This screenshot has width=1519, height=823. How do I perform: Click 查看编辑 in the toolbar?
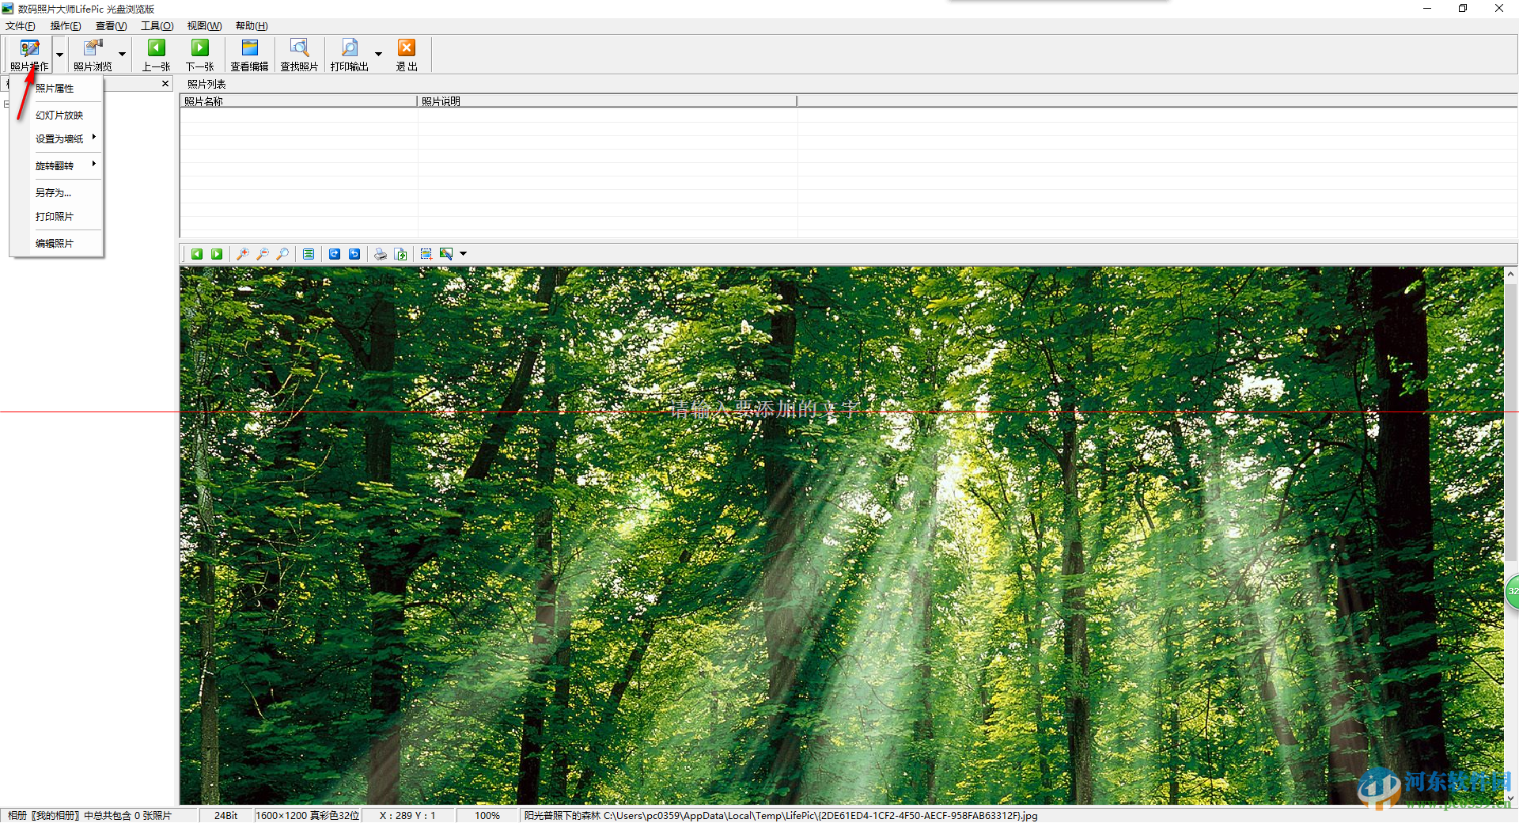[x=248, y=53]
